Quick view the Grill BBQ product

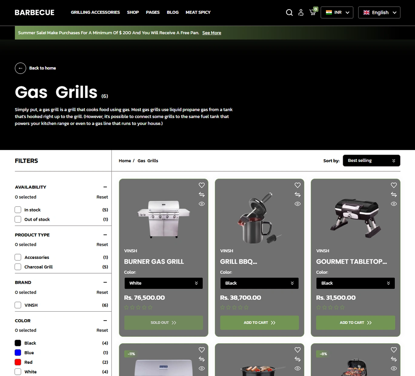click(x=297, y=204)
